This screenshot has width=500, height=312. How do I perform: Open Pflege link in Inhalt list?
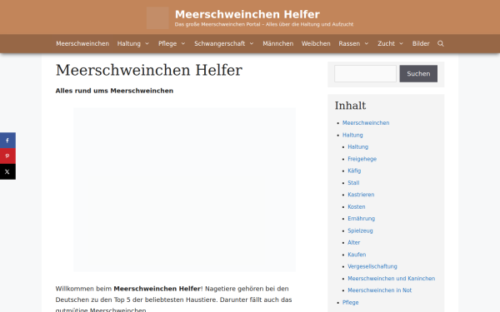click(x=351, y=303)
